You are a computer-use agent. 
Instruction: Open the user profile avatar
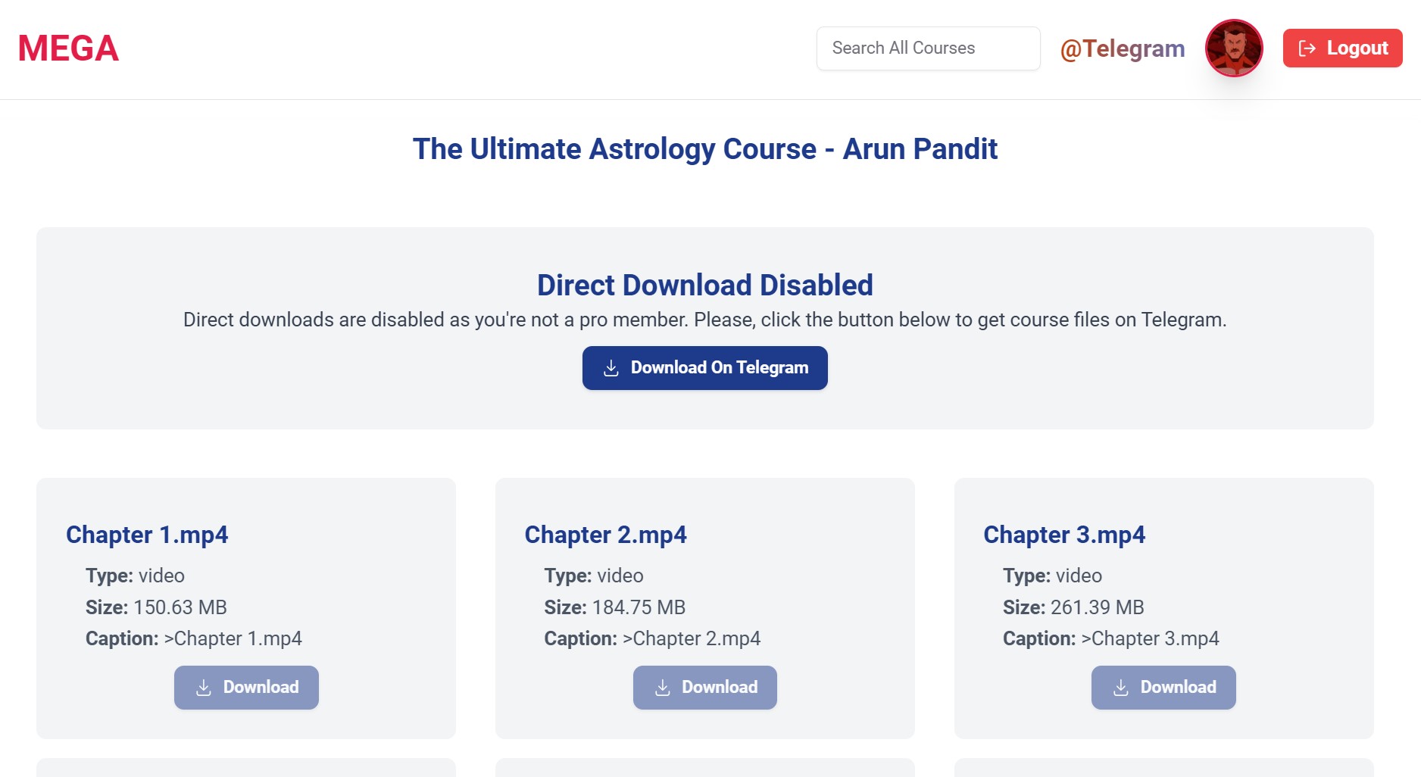[x=1234, y=48]
